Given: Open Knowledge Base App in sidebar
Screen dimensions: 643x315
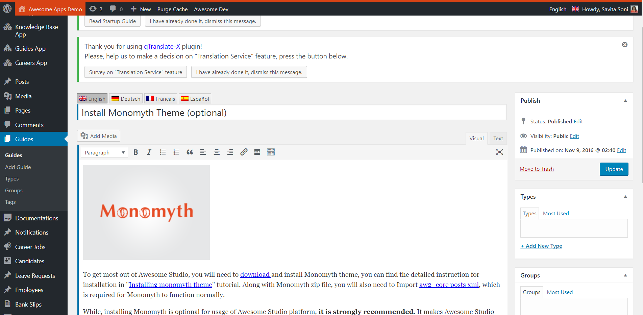Looking at the screenshot, I should 34,30.
